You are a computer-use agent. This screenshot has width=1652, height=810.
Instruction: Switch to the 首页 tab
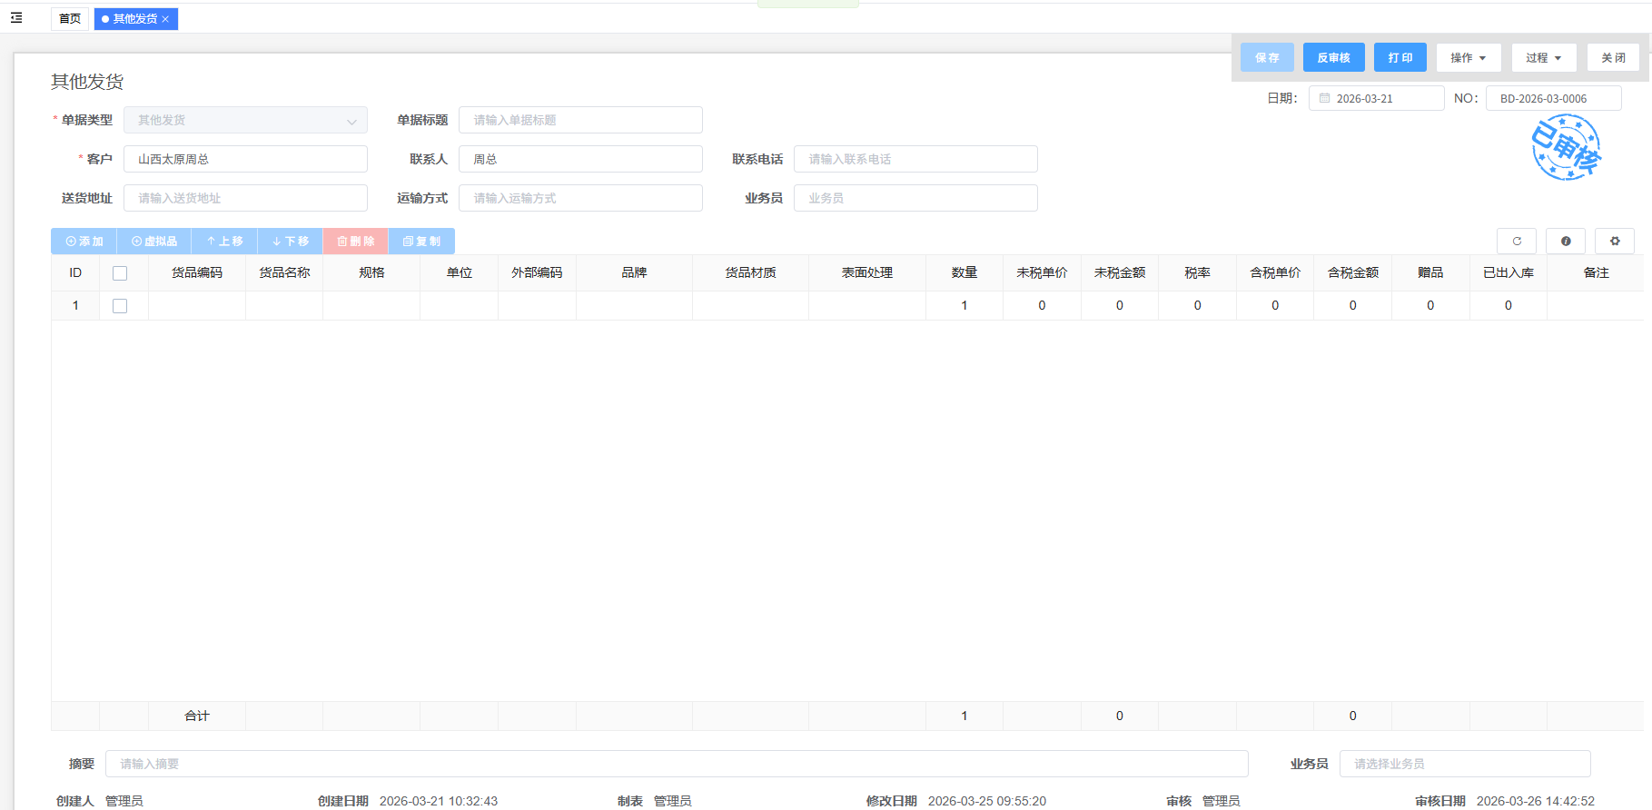coord(70,19)
